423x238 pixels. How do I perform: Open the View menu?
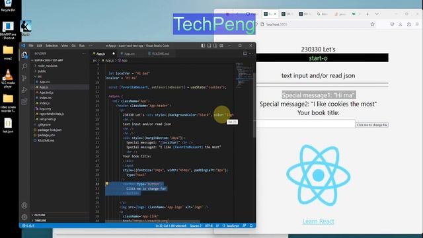(65, 46)
